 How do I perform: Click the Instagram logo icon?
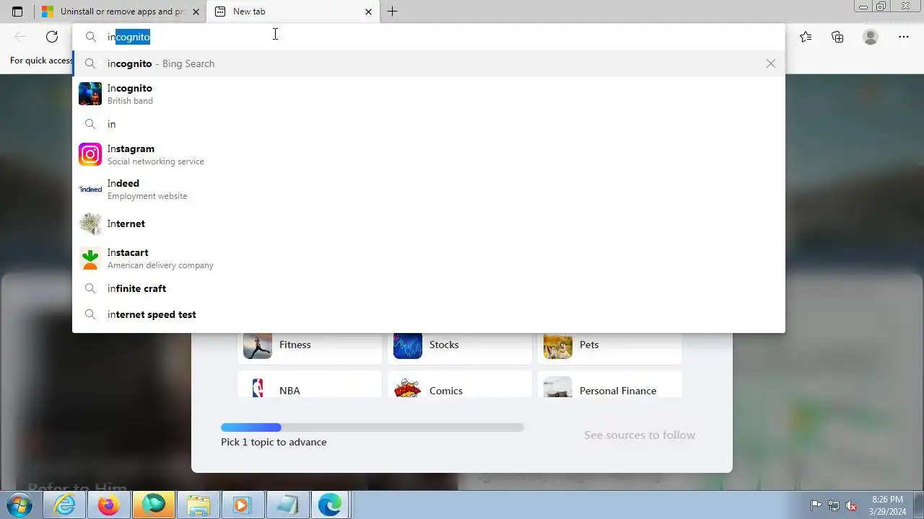point(90,154)
